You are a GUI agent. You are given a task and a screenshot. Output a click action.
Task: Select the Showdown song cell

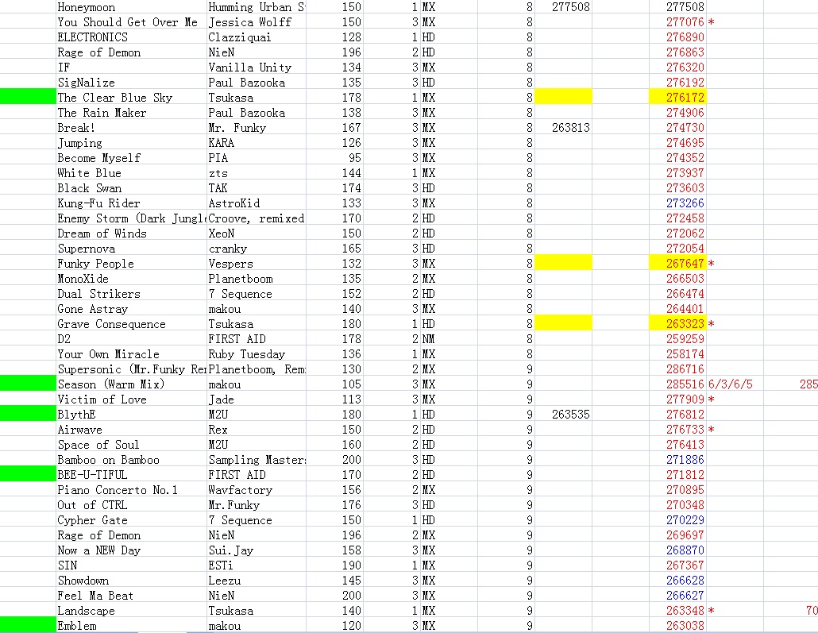pyautogui.click(x=131, y=581)
